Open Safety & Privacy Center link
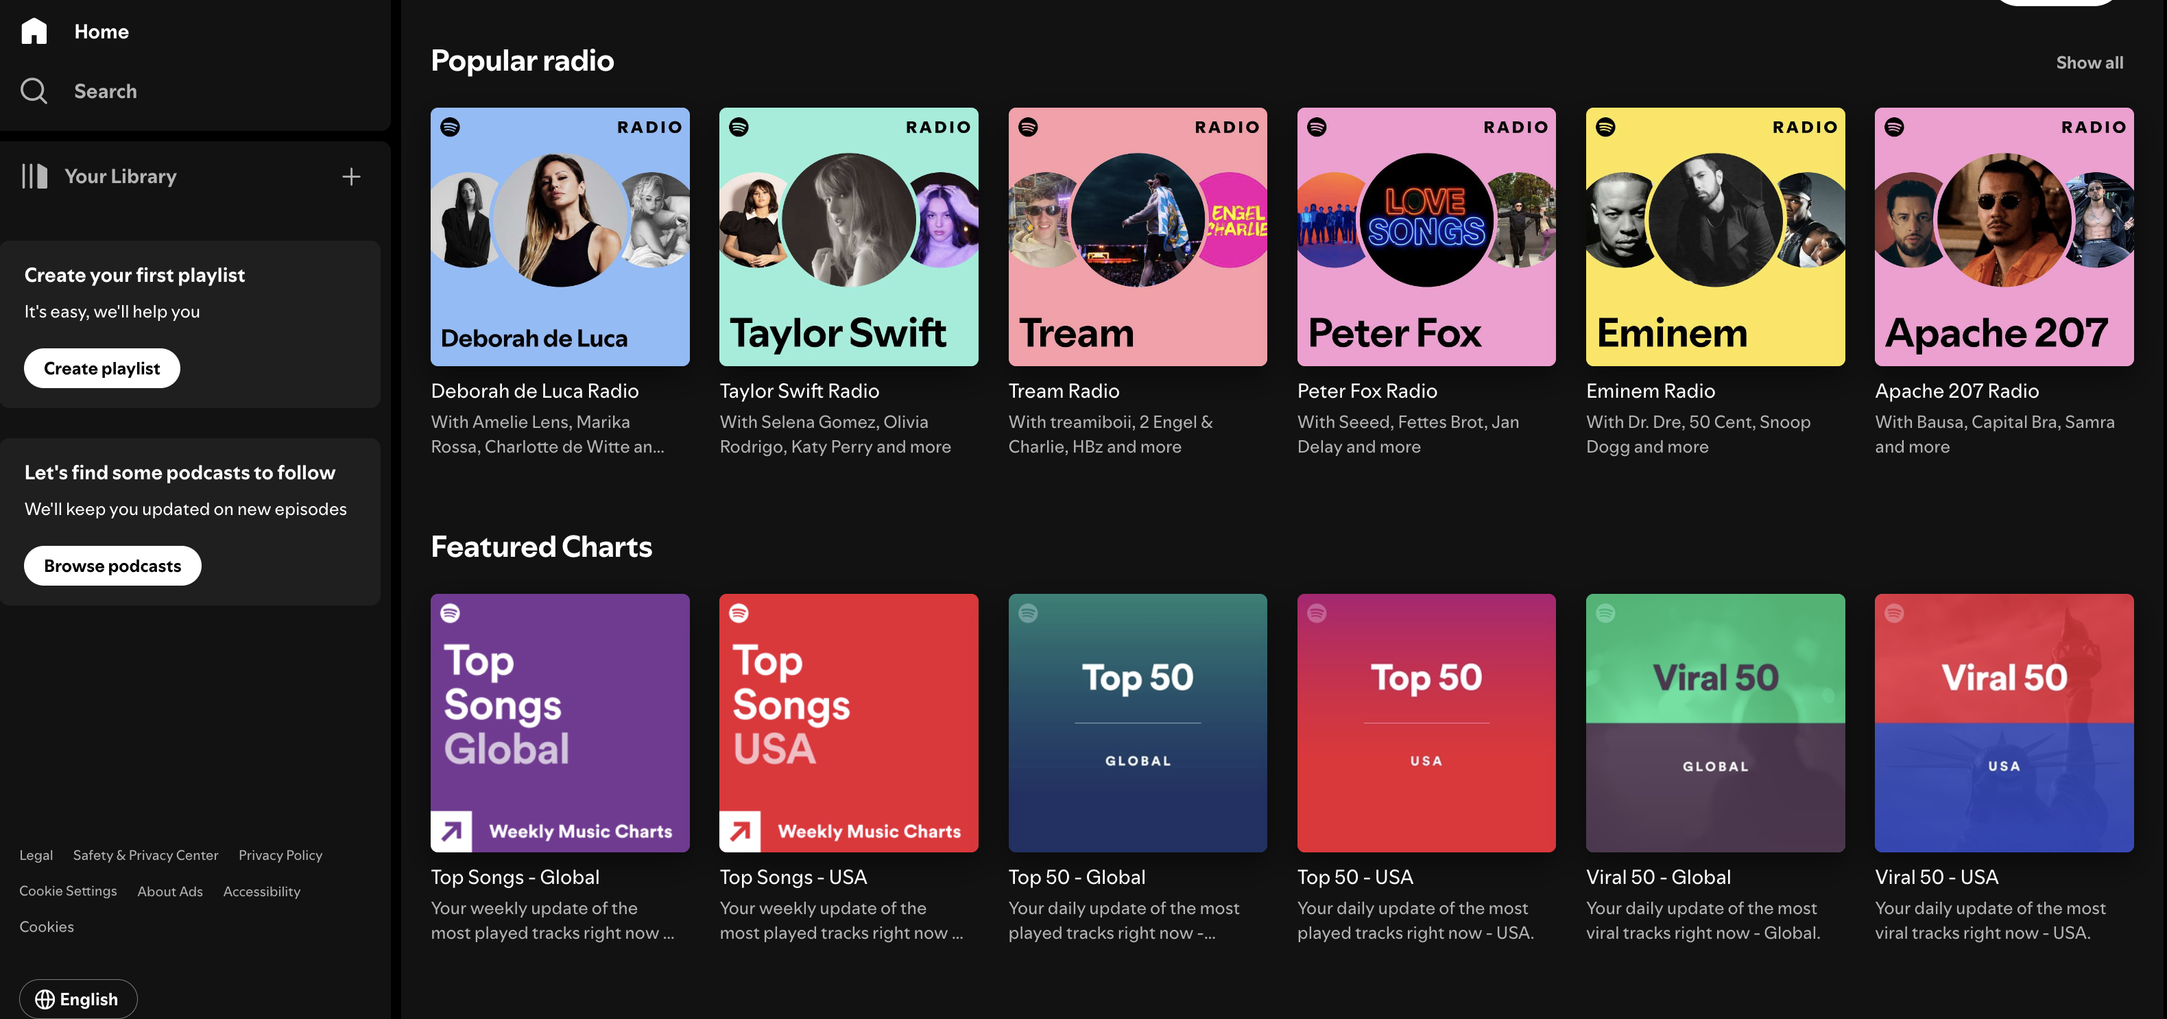The image size is (2167, 1019). pyautogui.click(x=145, y=855)
